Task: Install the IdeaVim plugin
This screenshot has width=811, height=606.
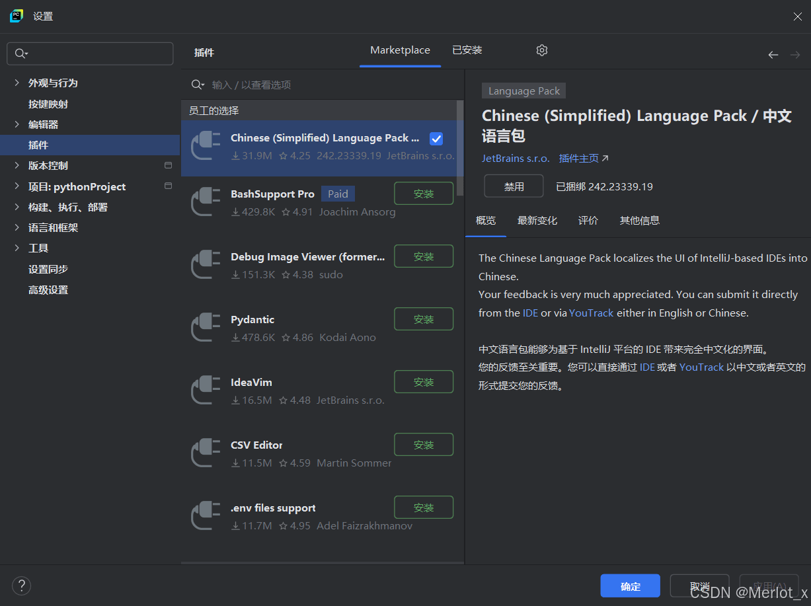Action: pyautogui.click(x=424, y=382)
